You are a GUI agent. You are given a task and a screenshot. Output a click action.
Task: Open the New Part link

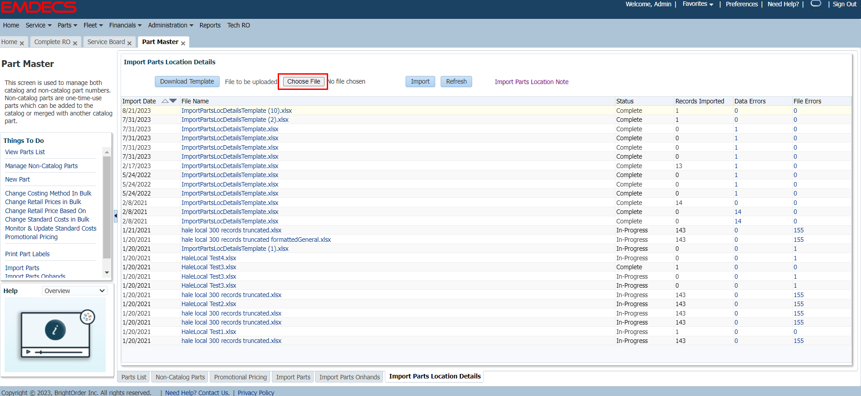pyautogui.click(x=18, y=179)
